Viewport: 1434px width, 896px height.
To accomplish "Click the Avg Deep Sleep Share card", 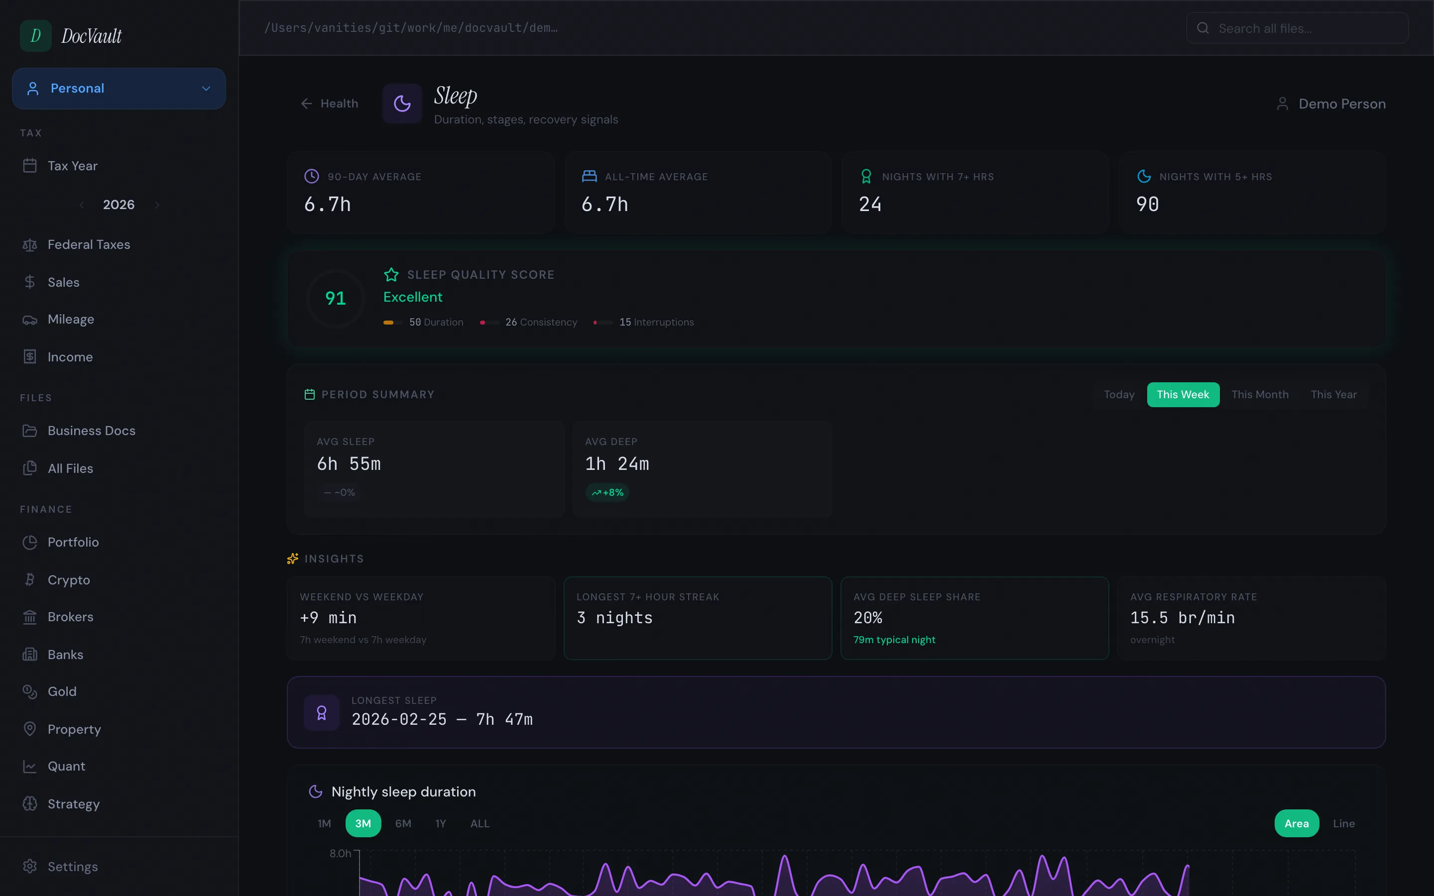I will [x=975, y=618].
